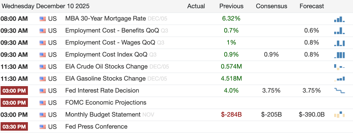Open the Monthly Budget Statement chart icon
Screen dimensions: 353x133
tap(339, 115)
